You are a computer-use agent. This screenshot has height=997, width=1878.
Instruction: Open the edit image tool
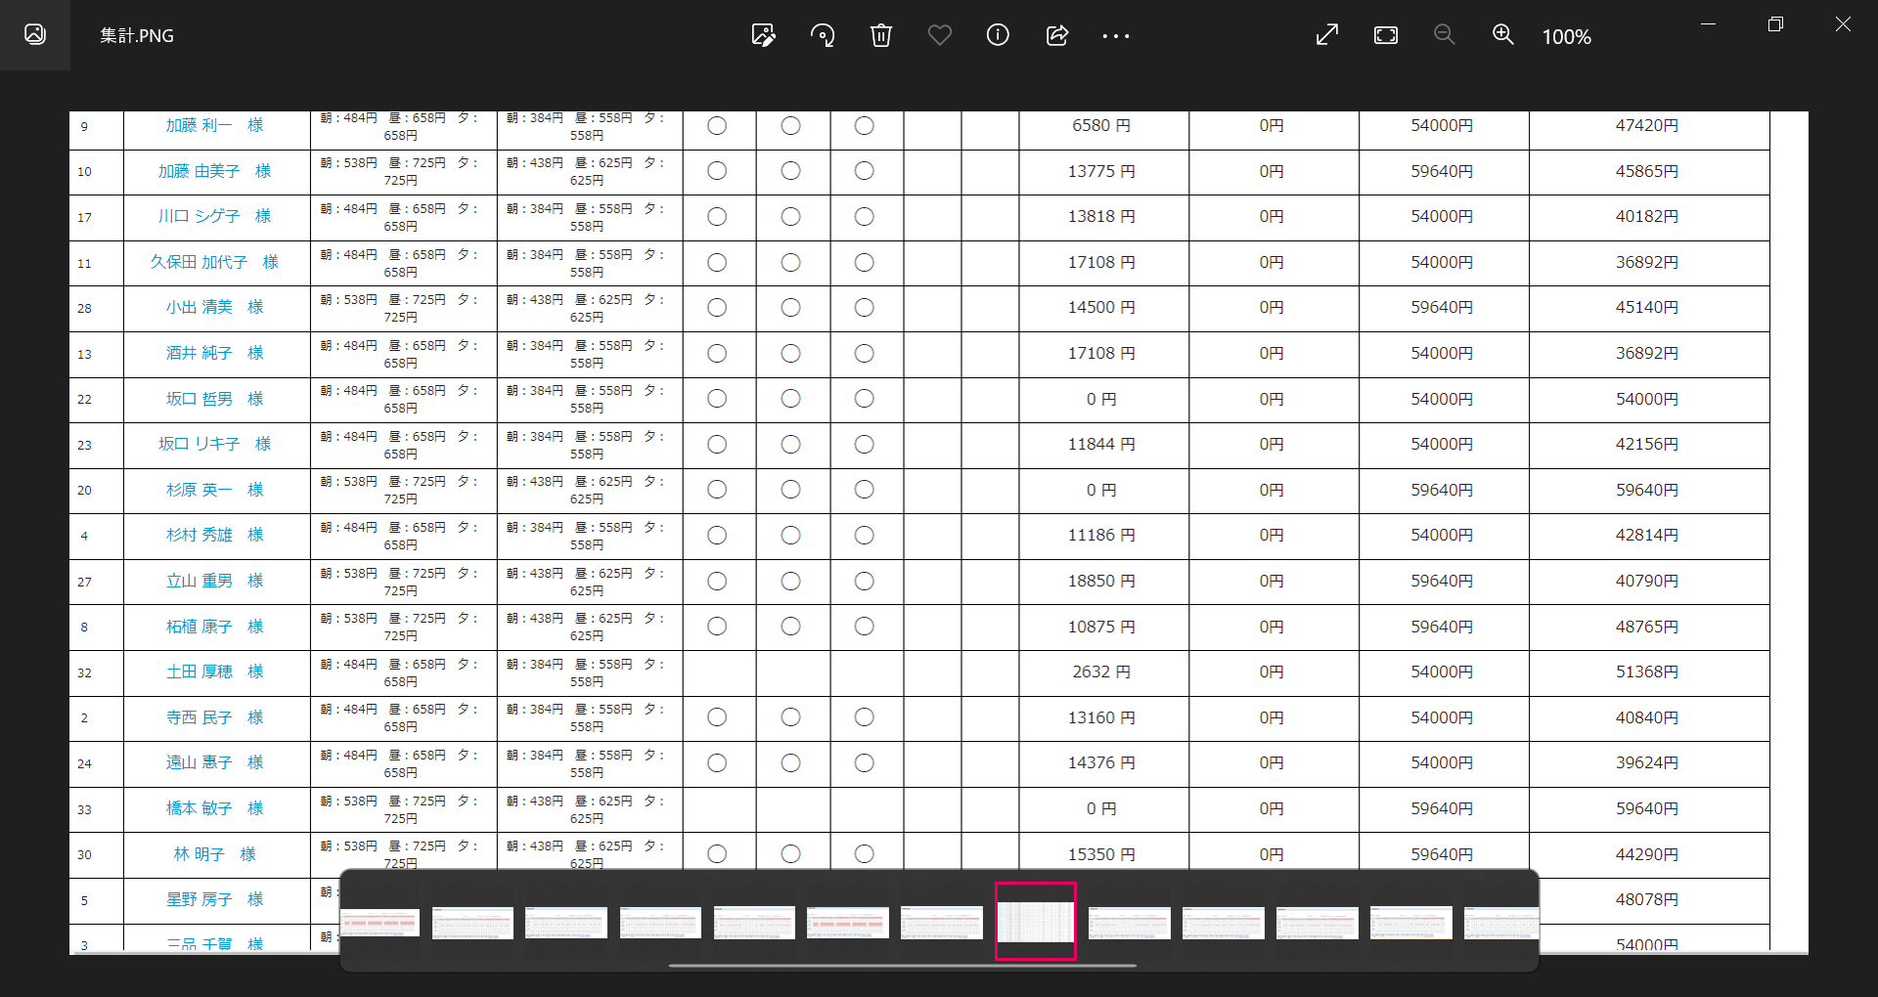pyautogui.click(x=763, y=36)
